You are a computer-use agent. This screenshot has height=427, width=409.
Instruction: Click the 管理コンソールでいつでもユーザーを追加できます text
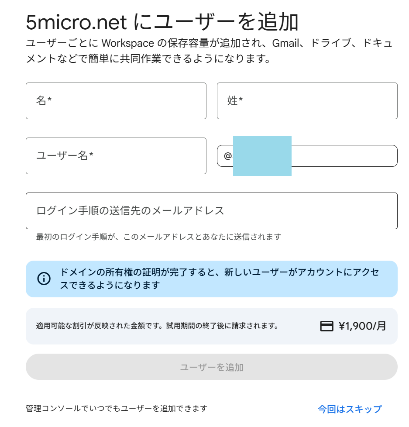pyautogui.click(x=116, y=409)
